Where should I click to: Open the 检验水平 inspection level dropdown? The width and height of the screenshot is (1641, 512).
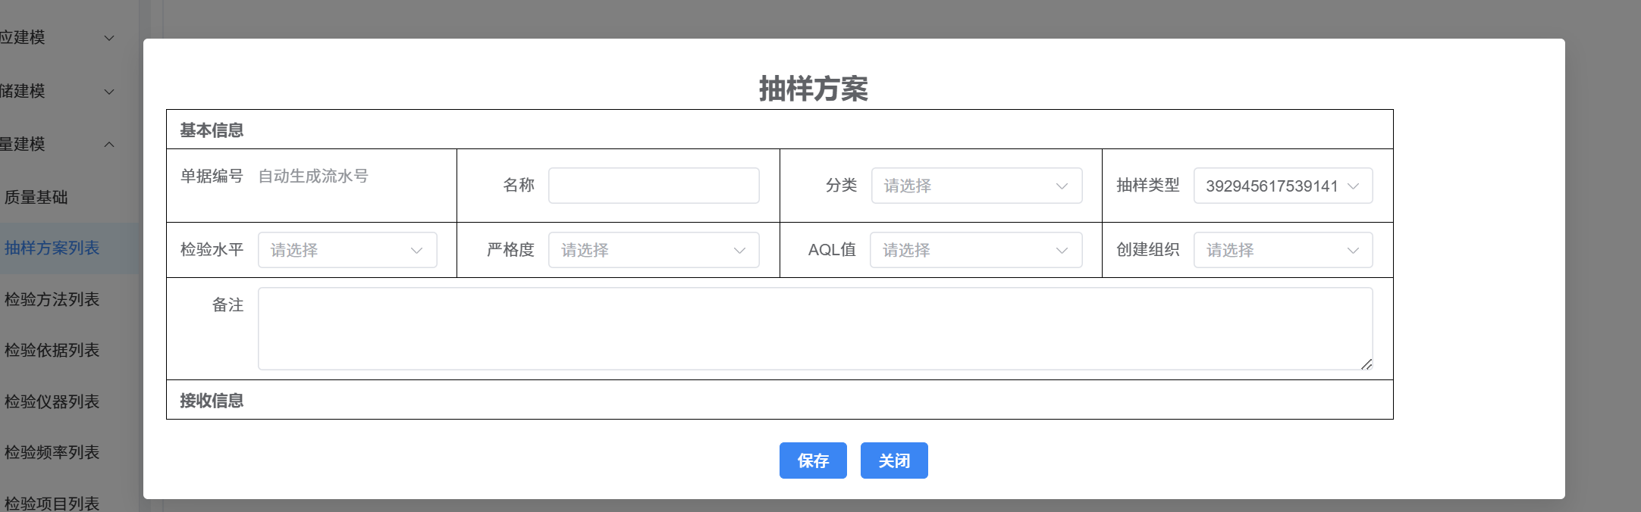[x=347, y=250]
